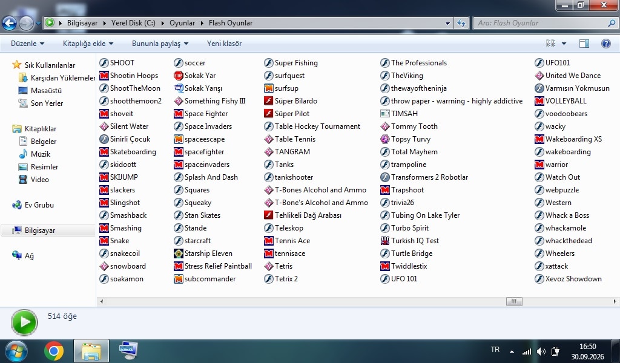
Task: Select the United We Dance icon
Action: (x=539, y=76)
